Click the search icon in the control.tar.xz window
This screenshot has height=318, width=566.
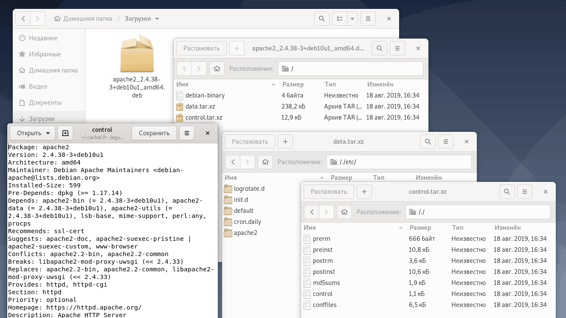click(507, 192)
